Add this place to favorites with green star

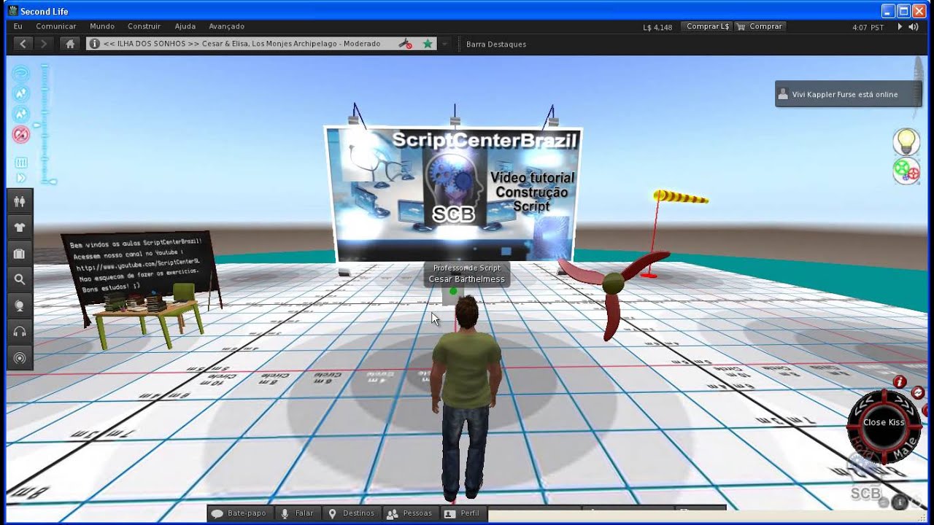(x=428, y=44)
